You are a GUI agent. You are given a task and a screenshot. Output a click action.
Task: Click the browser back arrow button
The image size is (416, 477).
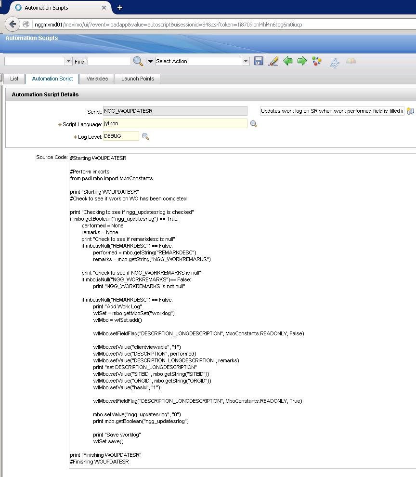click(x=13, y=25)
